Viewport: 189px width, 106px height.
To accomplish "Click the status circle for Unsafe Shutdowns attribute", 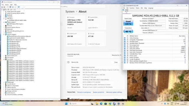I will tap(125, 59).
